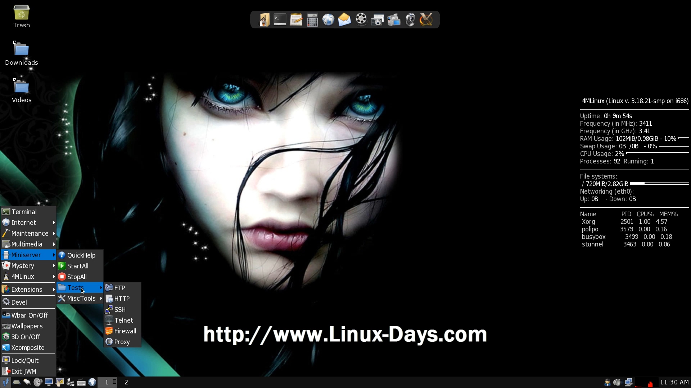Screen dimensions: 691x388
Task: Launch the camcorder app in dock
Action: click(394, 19)
